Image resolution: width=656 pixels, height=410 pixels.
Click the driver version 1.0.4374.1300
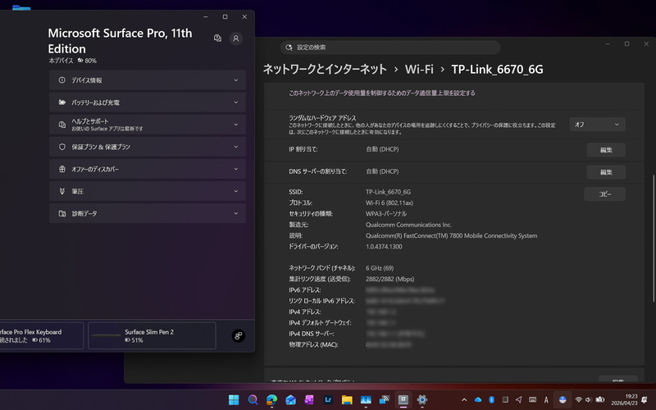[x=384, y=247]
